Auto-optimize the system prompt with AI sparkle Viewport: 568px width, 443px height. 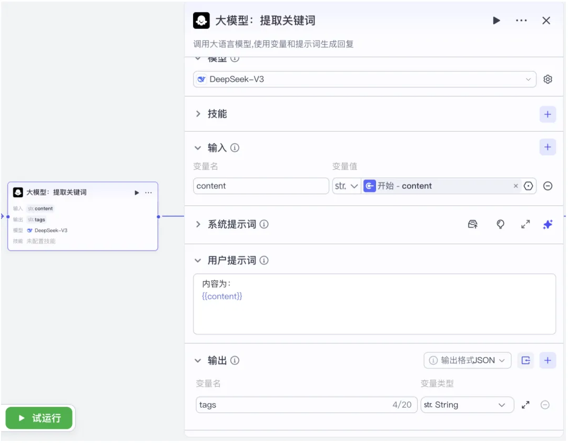547,225
